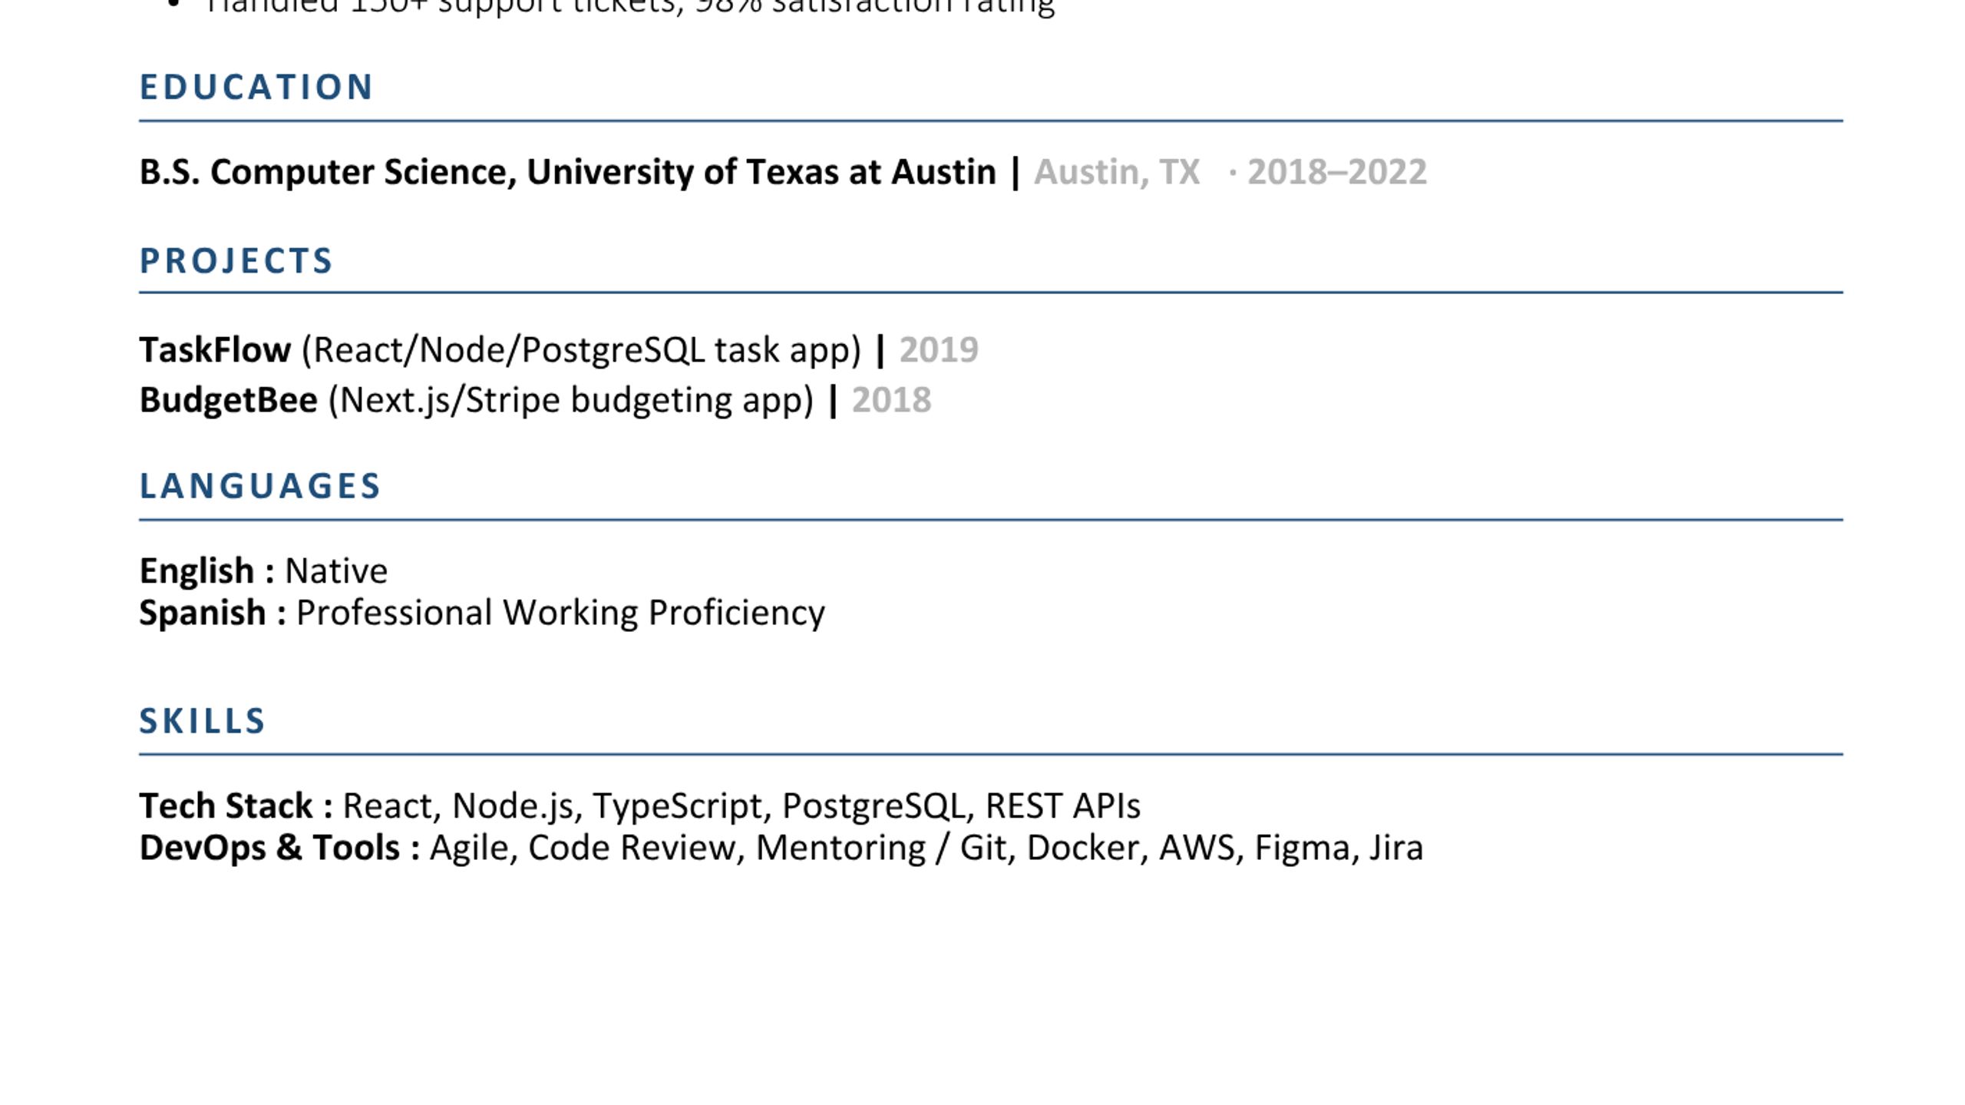Click the Next.js/Stripe budgeting app description
This screenshot has height=1105, width=1965.
click(x=571, y=401)
